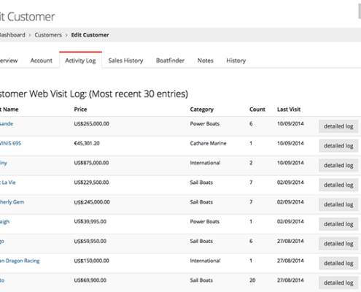This screenshot has height=292, width=361.
Task: Open detailed log for US$265,000.00 row
Action: (338, 126)
